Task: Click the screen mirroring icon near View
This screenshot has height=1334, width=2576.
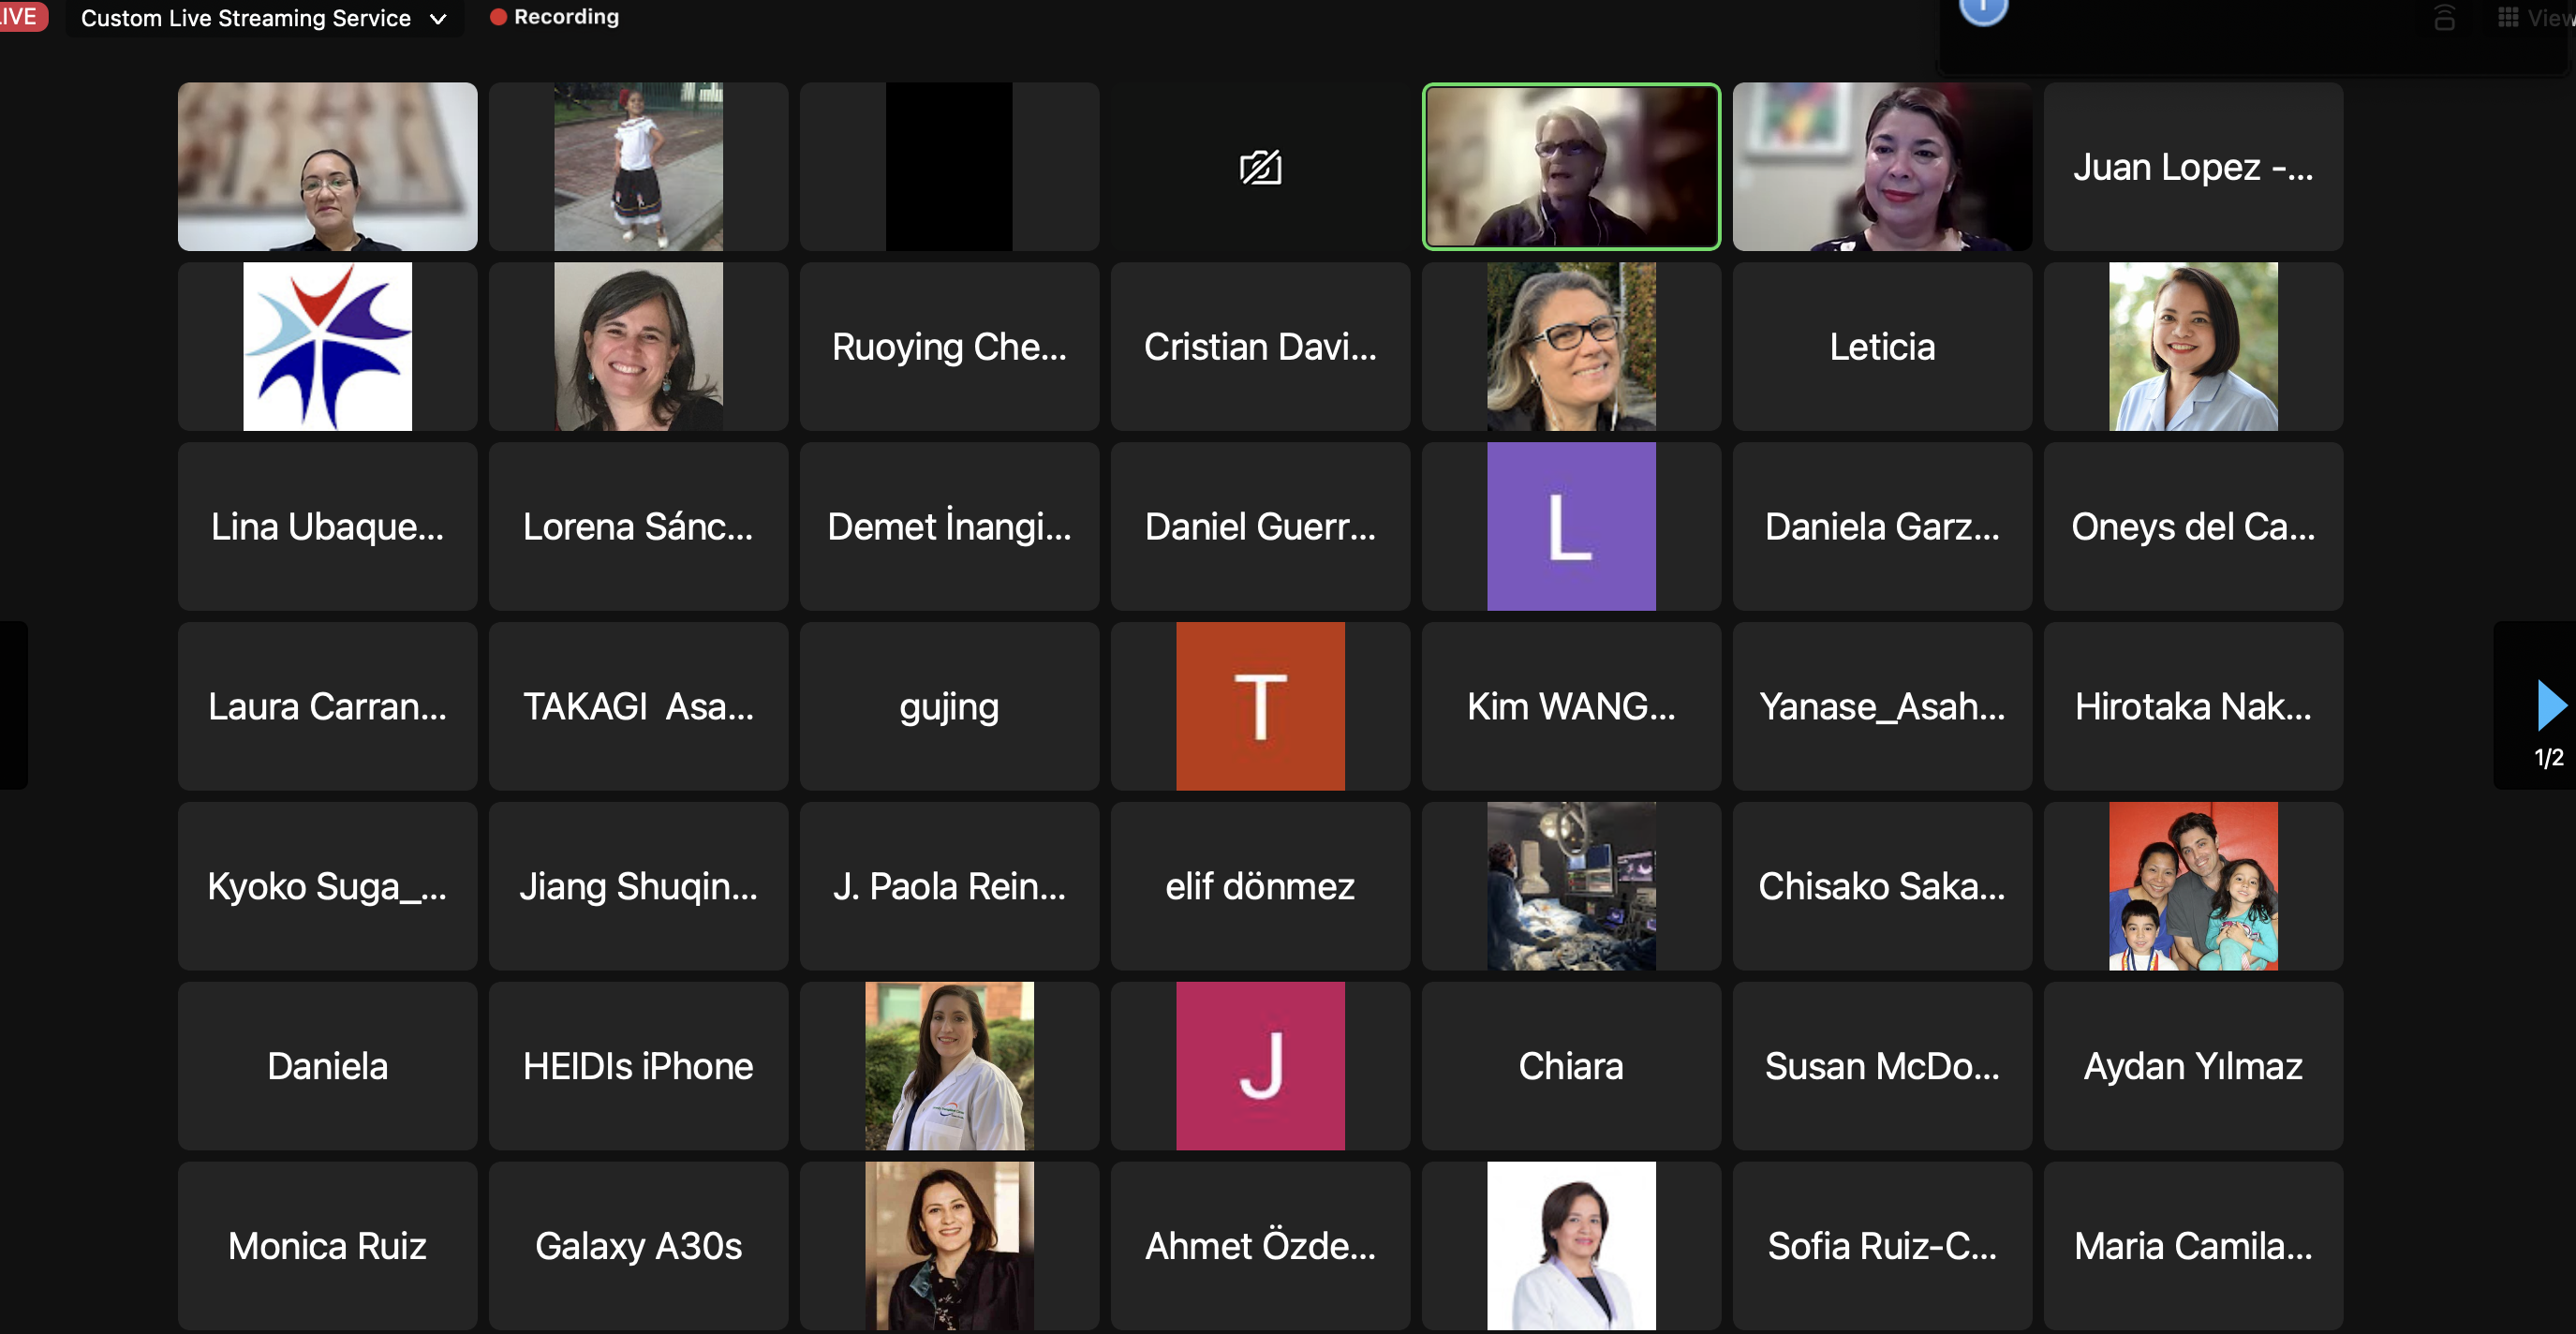Action: coord(2444,17)
